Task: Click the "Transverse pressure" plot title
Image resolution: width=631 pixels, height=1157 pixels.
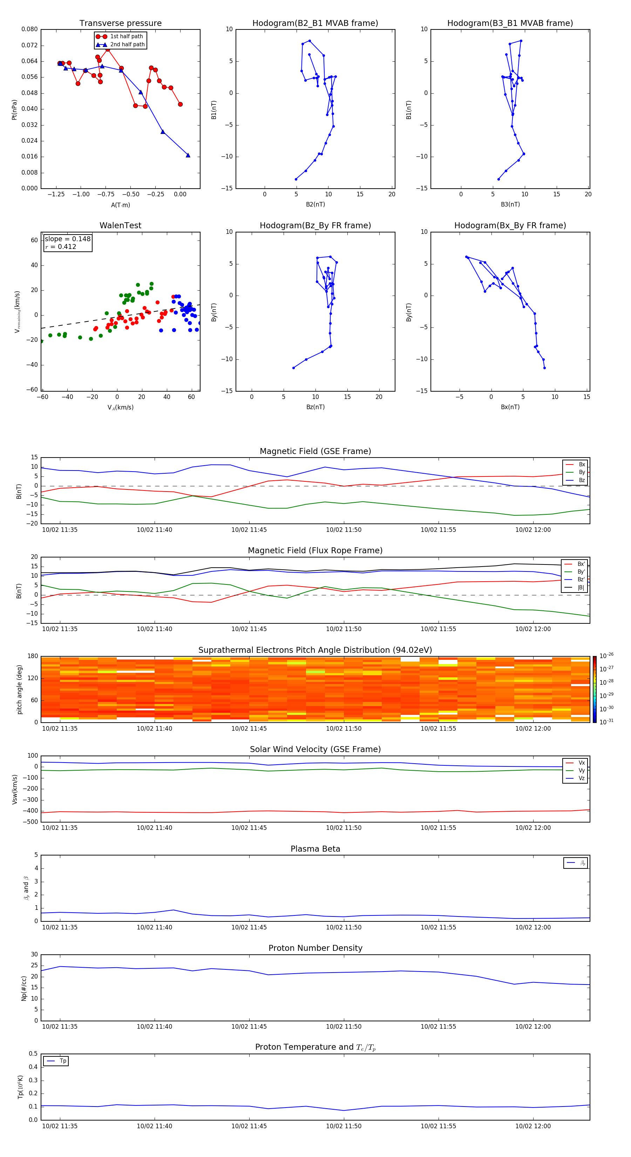Action: click(x=120, y=23)
